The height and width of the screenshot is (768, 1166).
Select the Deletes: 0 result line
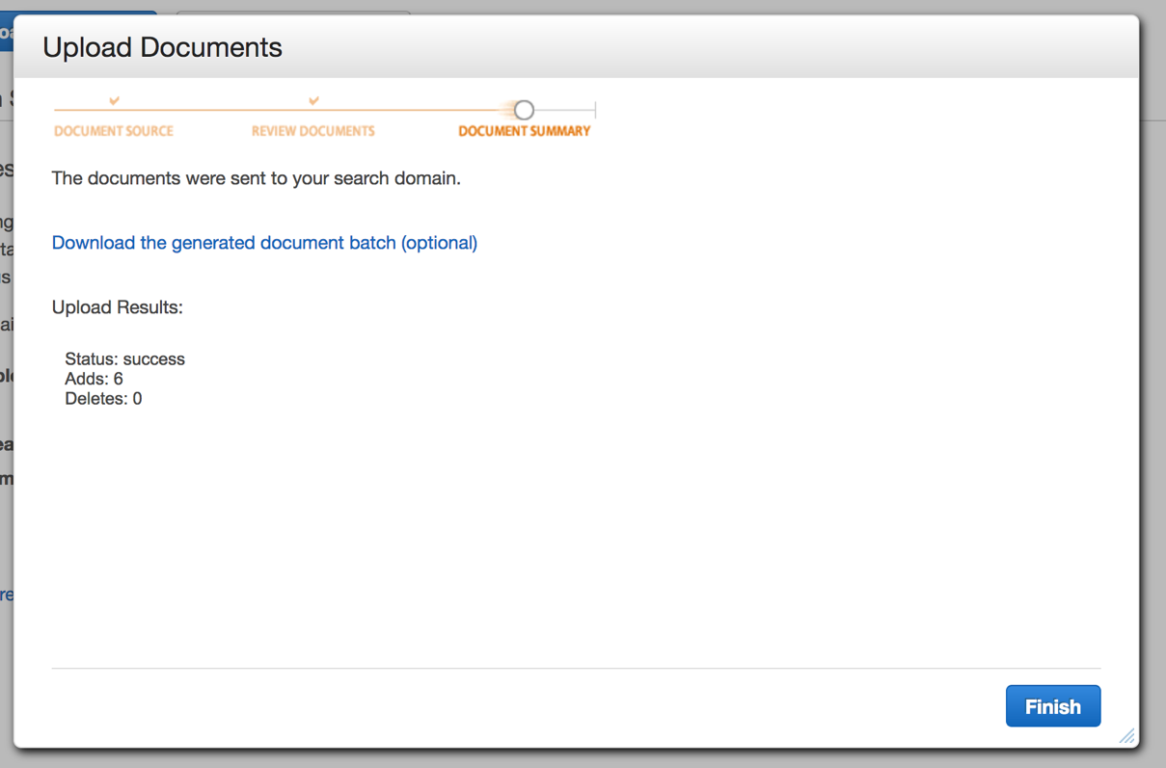[x=103, y=399]
